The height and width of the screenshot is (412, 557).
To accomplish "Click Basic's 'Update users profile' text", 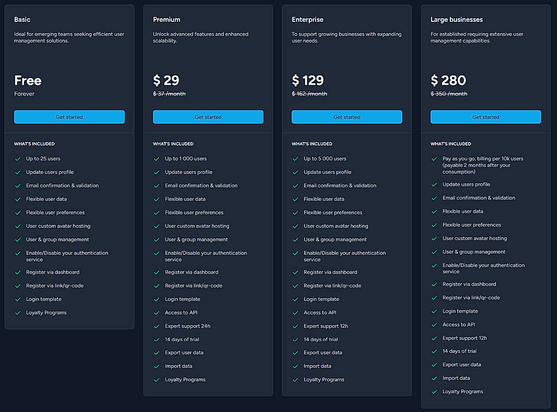I will tap(50, 172).
